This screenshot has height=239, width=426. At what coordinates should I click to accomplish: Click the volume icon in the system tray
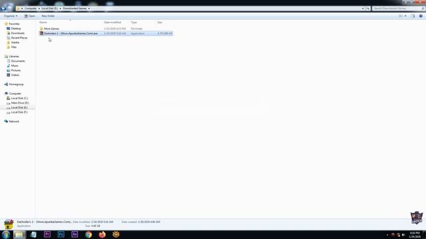pyautogui.click(x=403, y=234)
